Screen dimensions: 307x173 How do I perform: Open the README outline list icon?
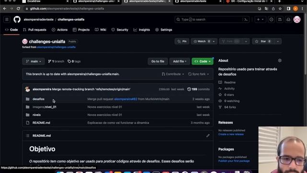(28, 136)
